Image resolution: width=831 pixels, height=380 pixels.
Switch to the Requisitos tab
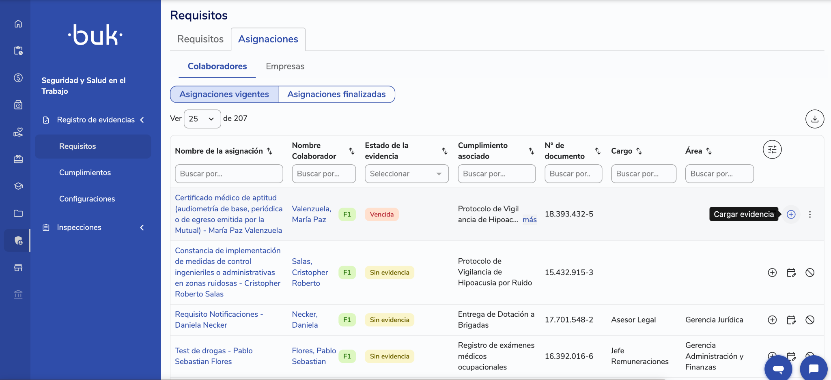tap(200, 39)
